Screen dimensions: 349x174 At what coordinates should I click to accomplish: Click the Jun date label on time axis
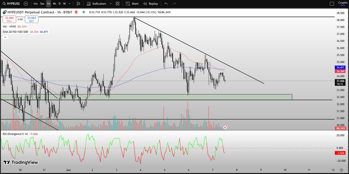point(68,170)
